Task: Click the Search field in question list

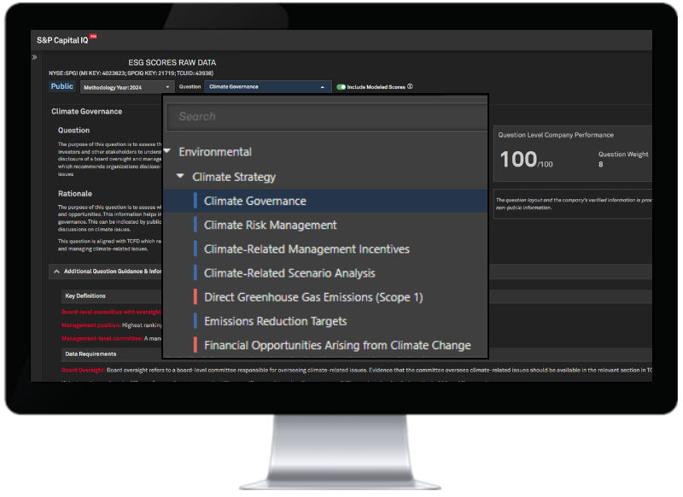Action: (x=327, y=117)
